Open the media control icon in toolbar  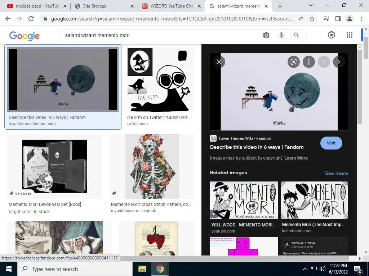[x=326, y=19]
